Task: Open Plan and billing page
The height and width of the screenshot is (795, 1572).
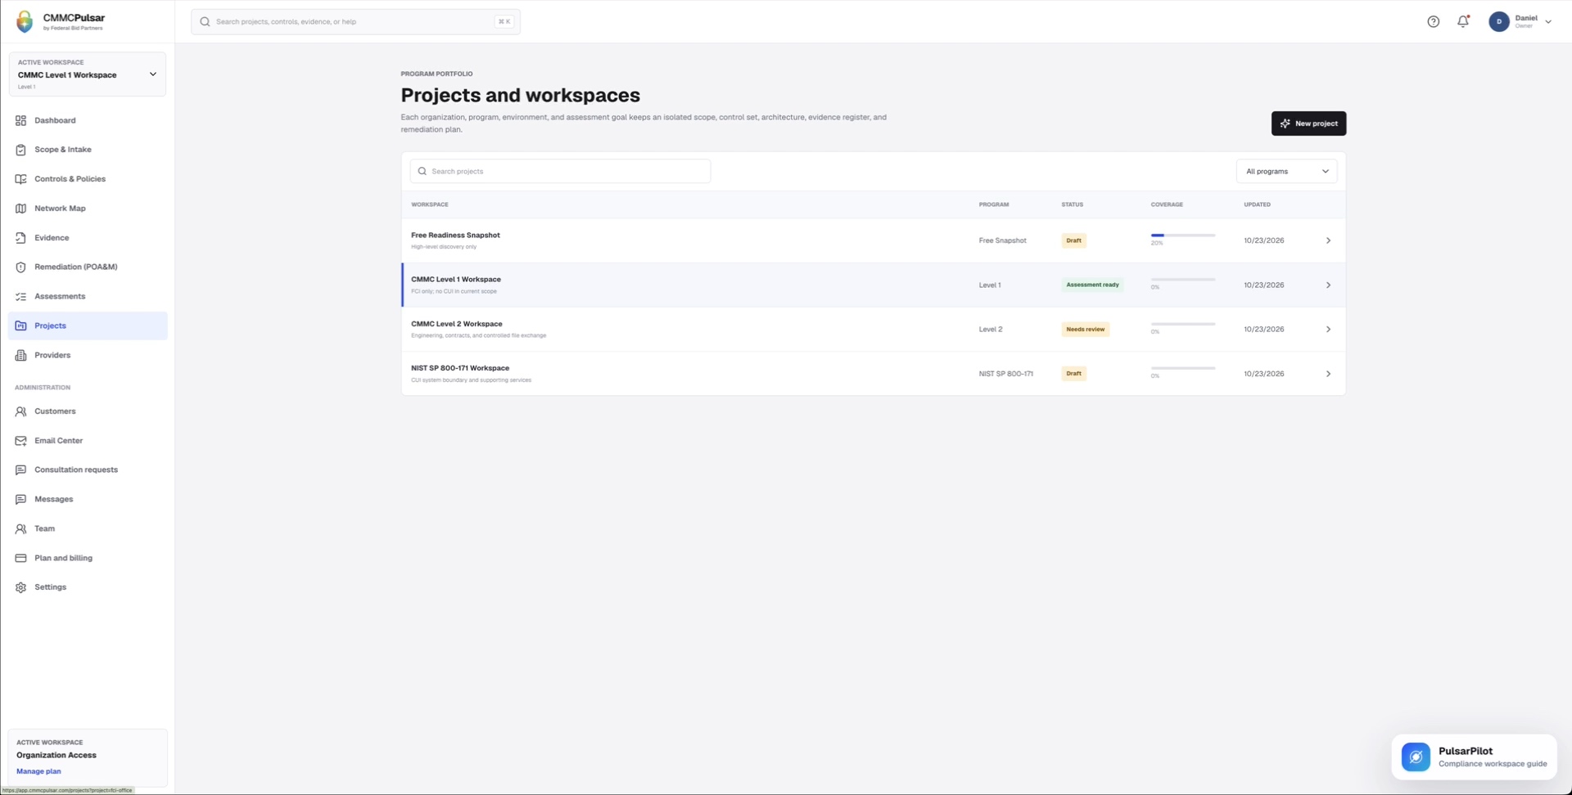Action: 88,558
